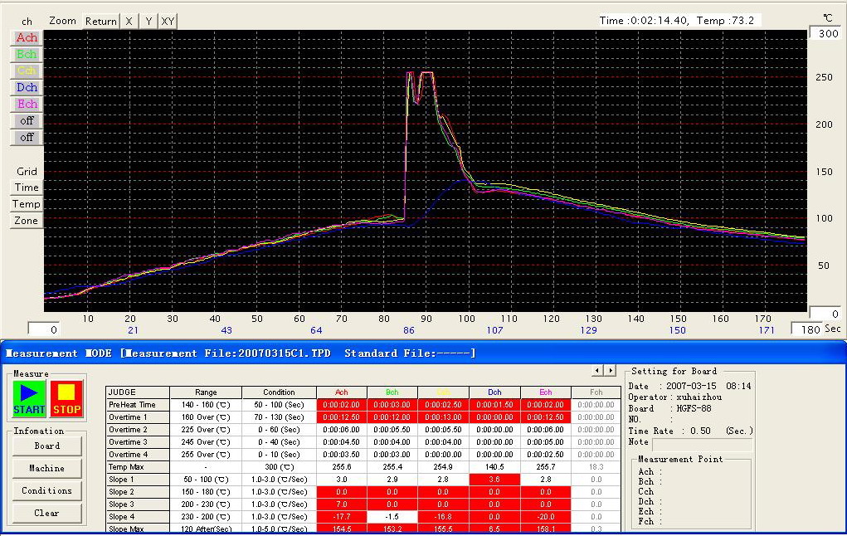Click the Note input field

tap(702, 444)
